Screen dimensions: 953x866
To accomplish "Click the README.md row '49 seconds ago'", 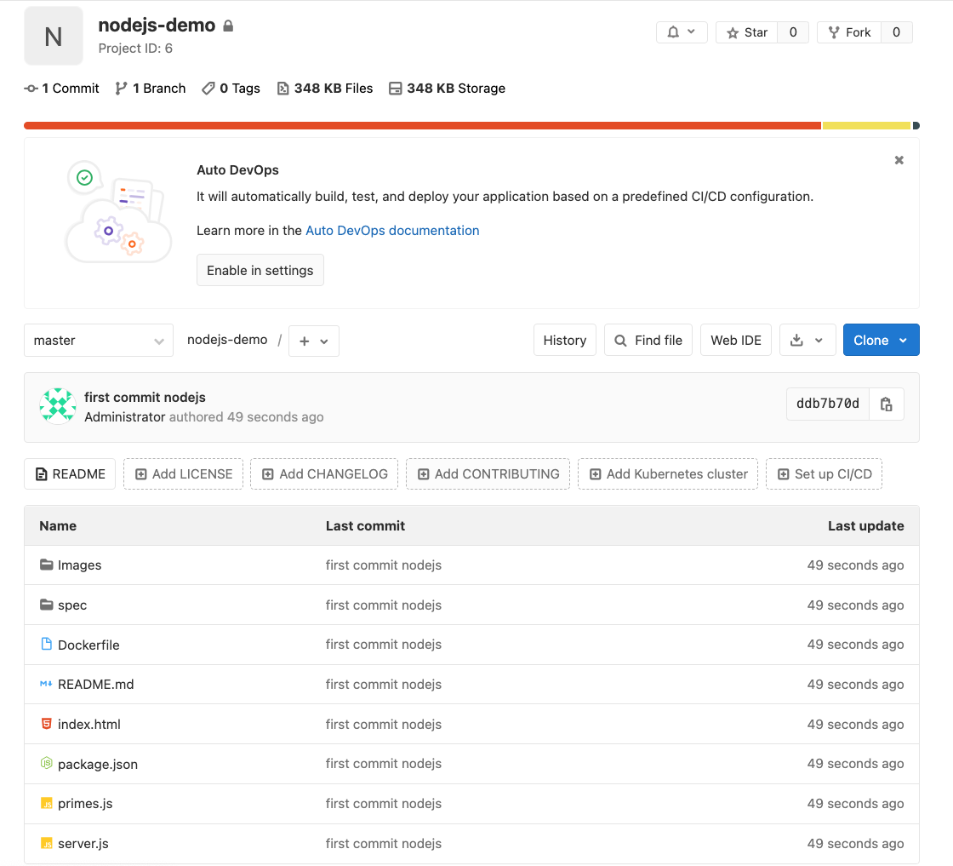I will pyautogui.click(x=855, y=684).
